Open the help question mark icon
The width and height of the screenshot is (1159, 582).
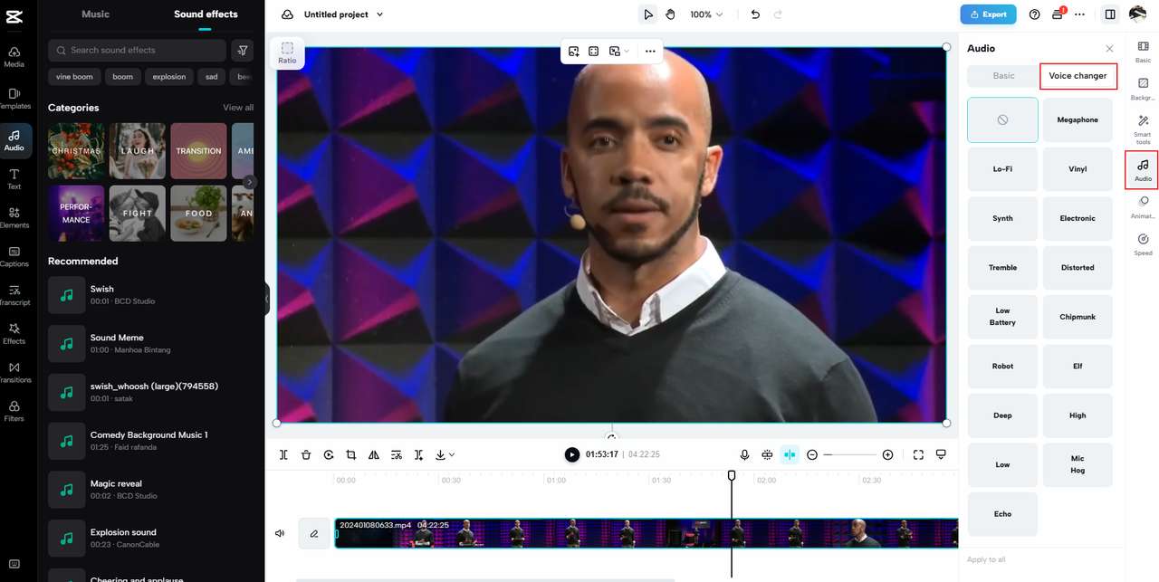click(1035, 14)
